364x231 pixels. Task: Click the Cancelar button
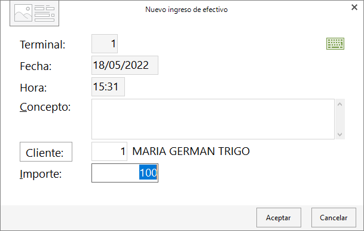[334, 217]
